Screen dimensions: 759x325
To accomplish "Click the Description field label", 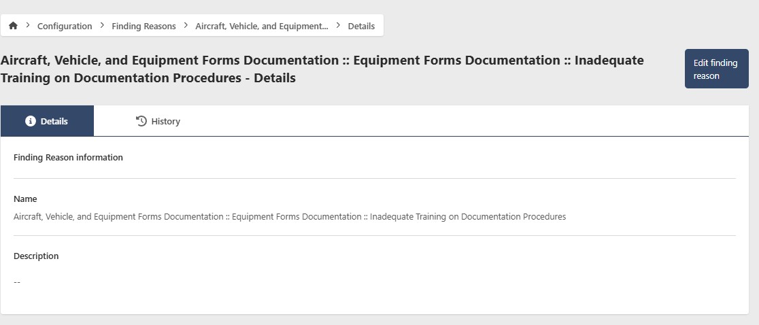I will click(x=36, y=256).
